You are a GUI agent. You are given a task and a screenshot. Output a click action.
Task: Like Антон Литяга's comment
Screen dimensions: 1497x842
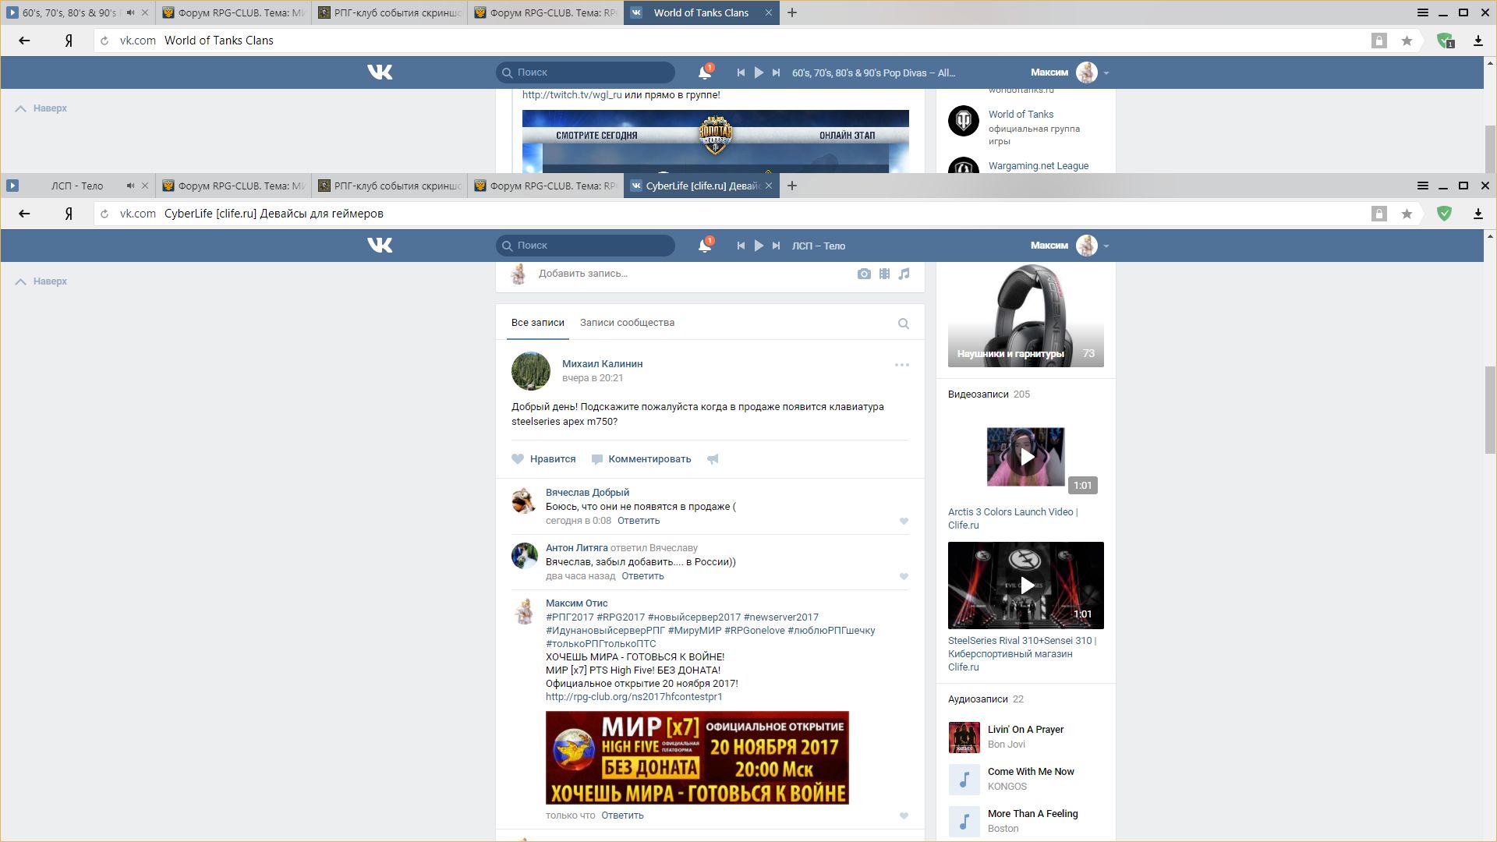[x=904, y=576]
